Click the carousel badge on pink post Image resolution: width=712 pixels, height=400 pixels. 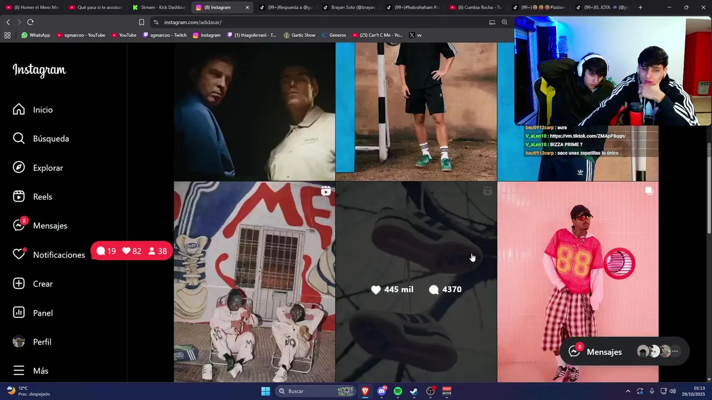pos(649,191)
